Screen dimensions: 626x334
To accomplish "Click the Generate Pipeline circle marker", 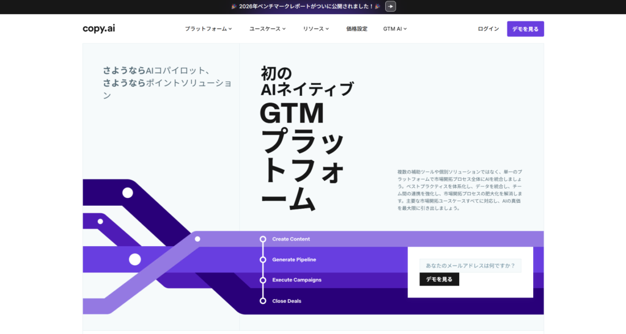I will point(263,260).
